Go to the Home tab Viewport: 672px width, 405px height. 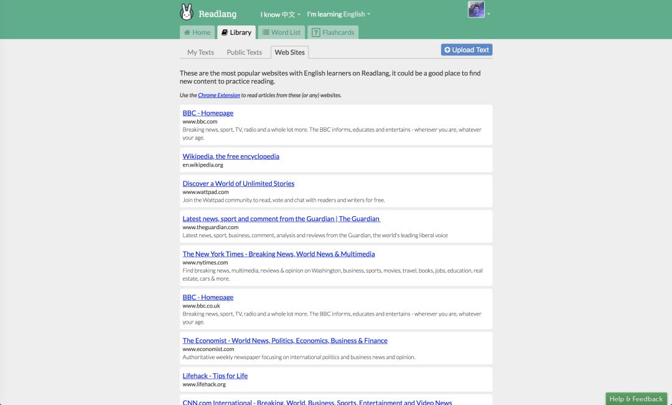tap(197, 32)
